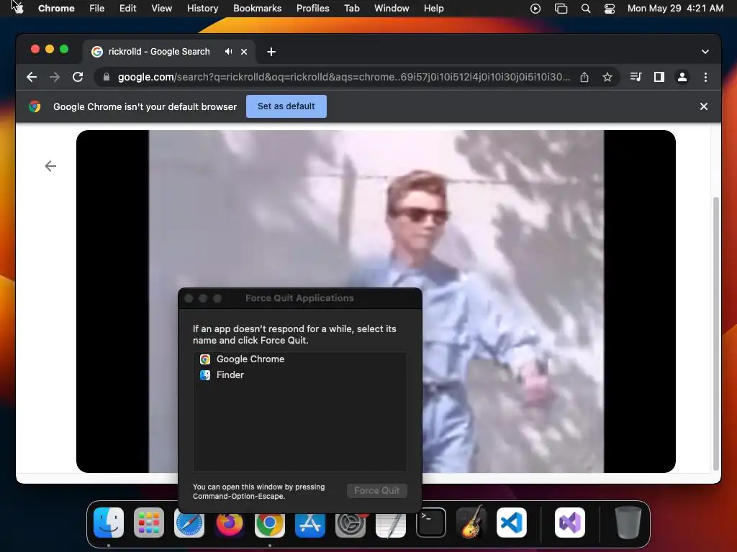Click the forward navigation arrow
This screenshot has width=737, height=552.
click(55, 77)
